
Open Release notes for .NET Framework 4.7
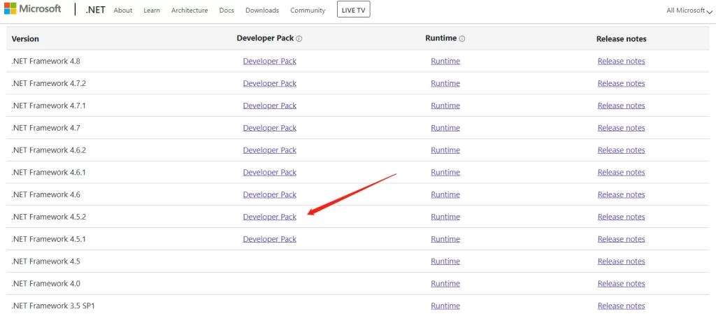click(621, 128)
